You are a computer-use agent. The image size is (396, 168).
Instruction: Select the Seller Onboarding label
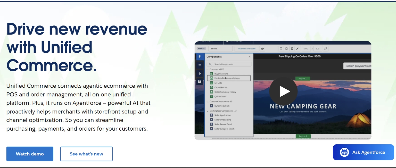[x=223, y=120]
